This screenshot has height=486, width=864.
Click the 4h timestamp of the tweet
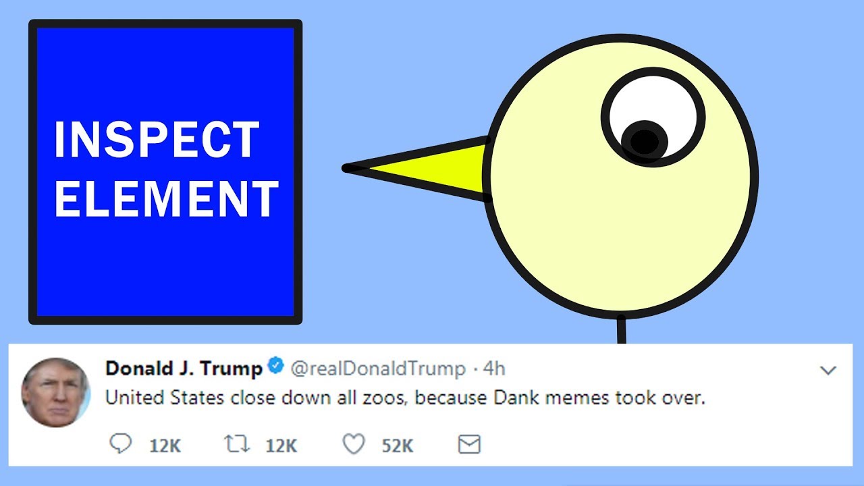pos(493,369)
